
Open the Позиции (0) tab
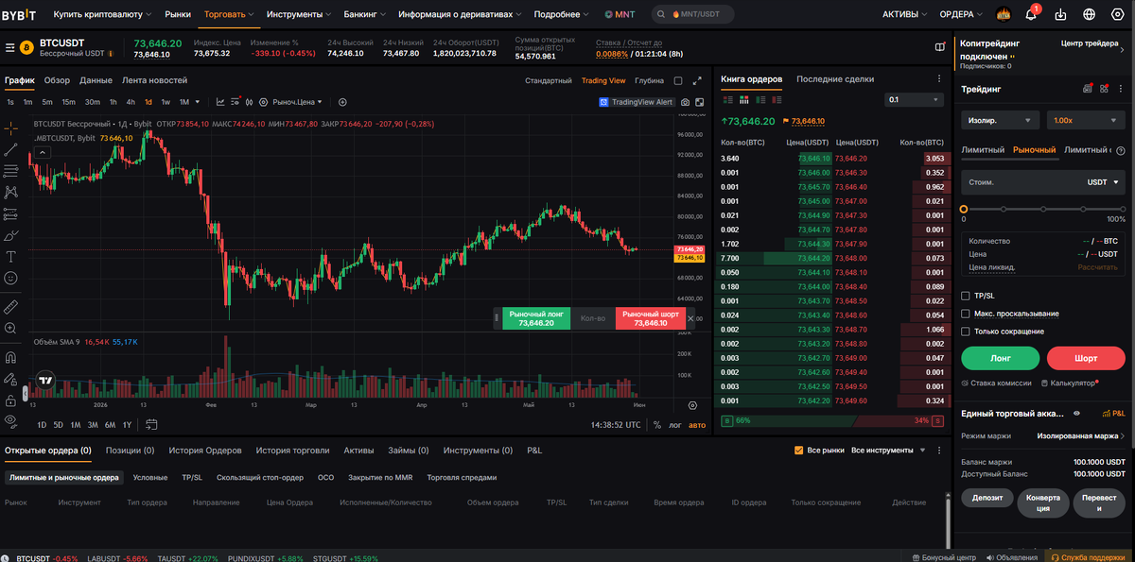130,451
